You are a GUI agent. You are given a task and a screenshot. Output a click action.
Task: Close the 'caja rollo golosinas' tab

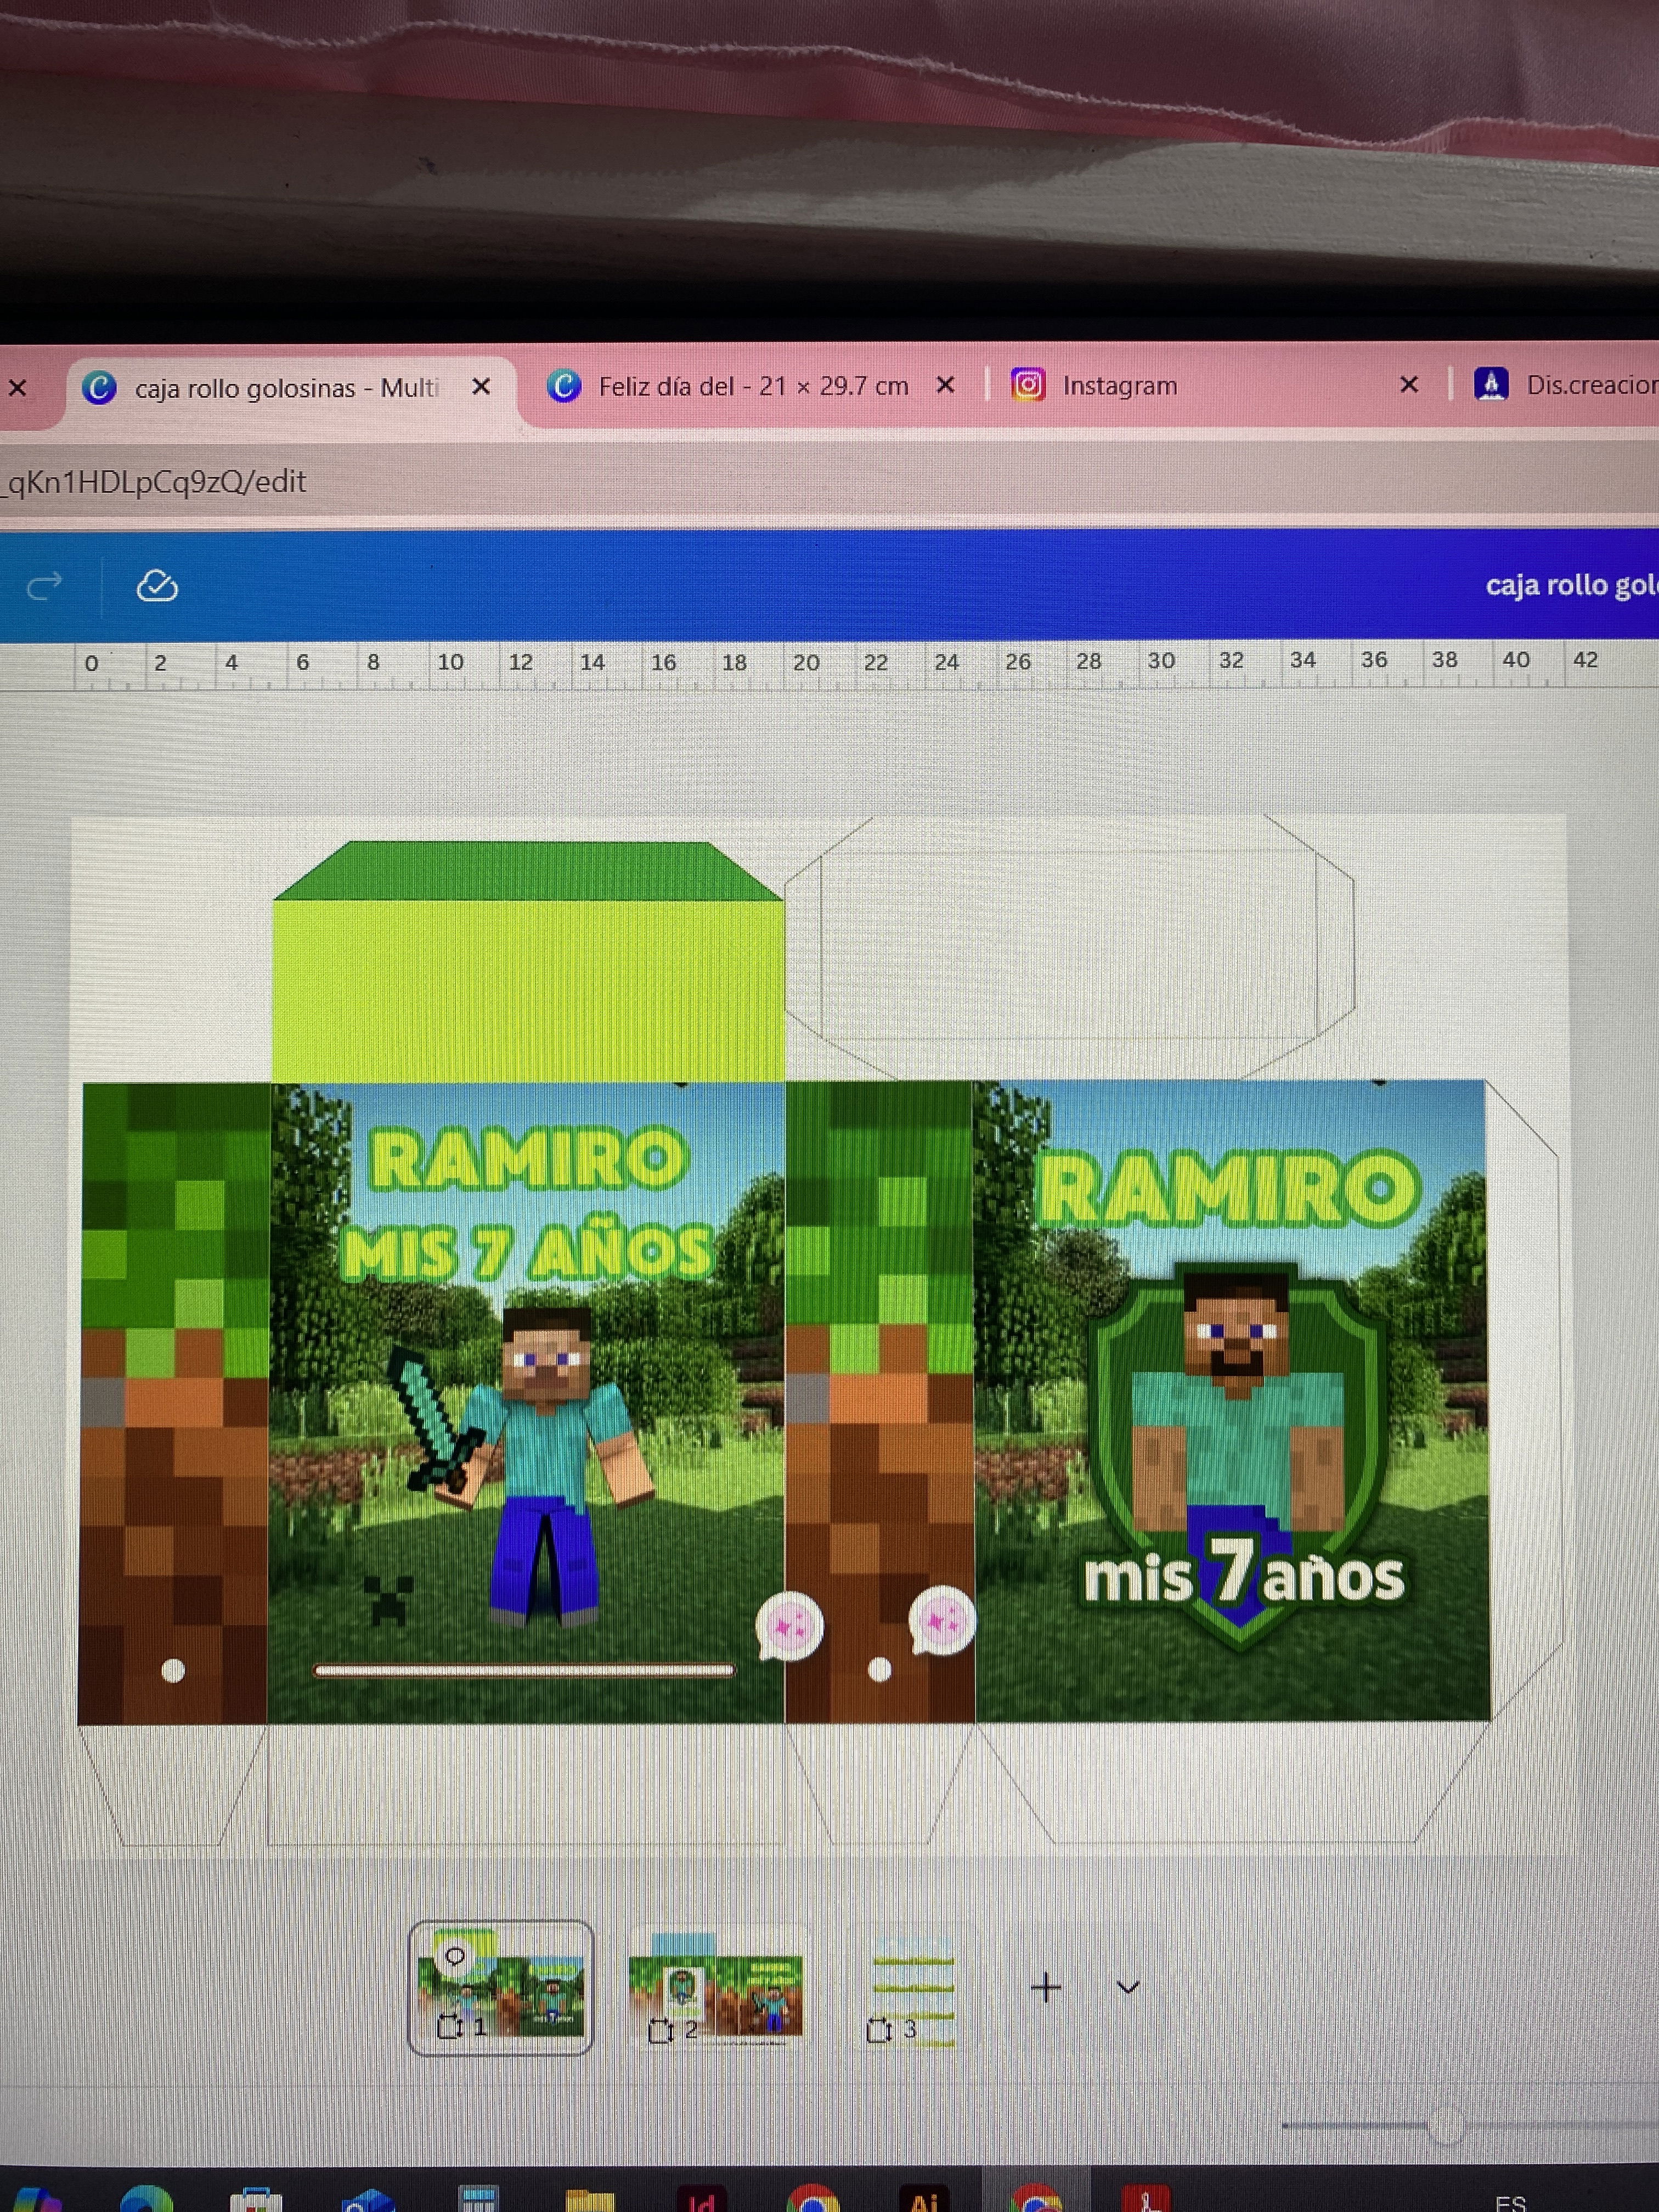click(481, 386)
